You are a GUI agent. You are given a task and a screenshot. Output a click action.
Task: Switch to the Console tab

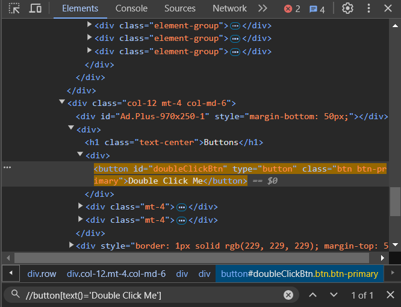pyautogui.click(x=131, y=8)
